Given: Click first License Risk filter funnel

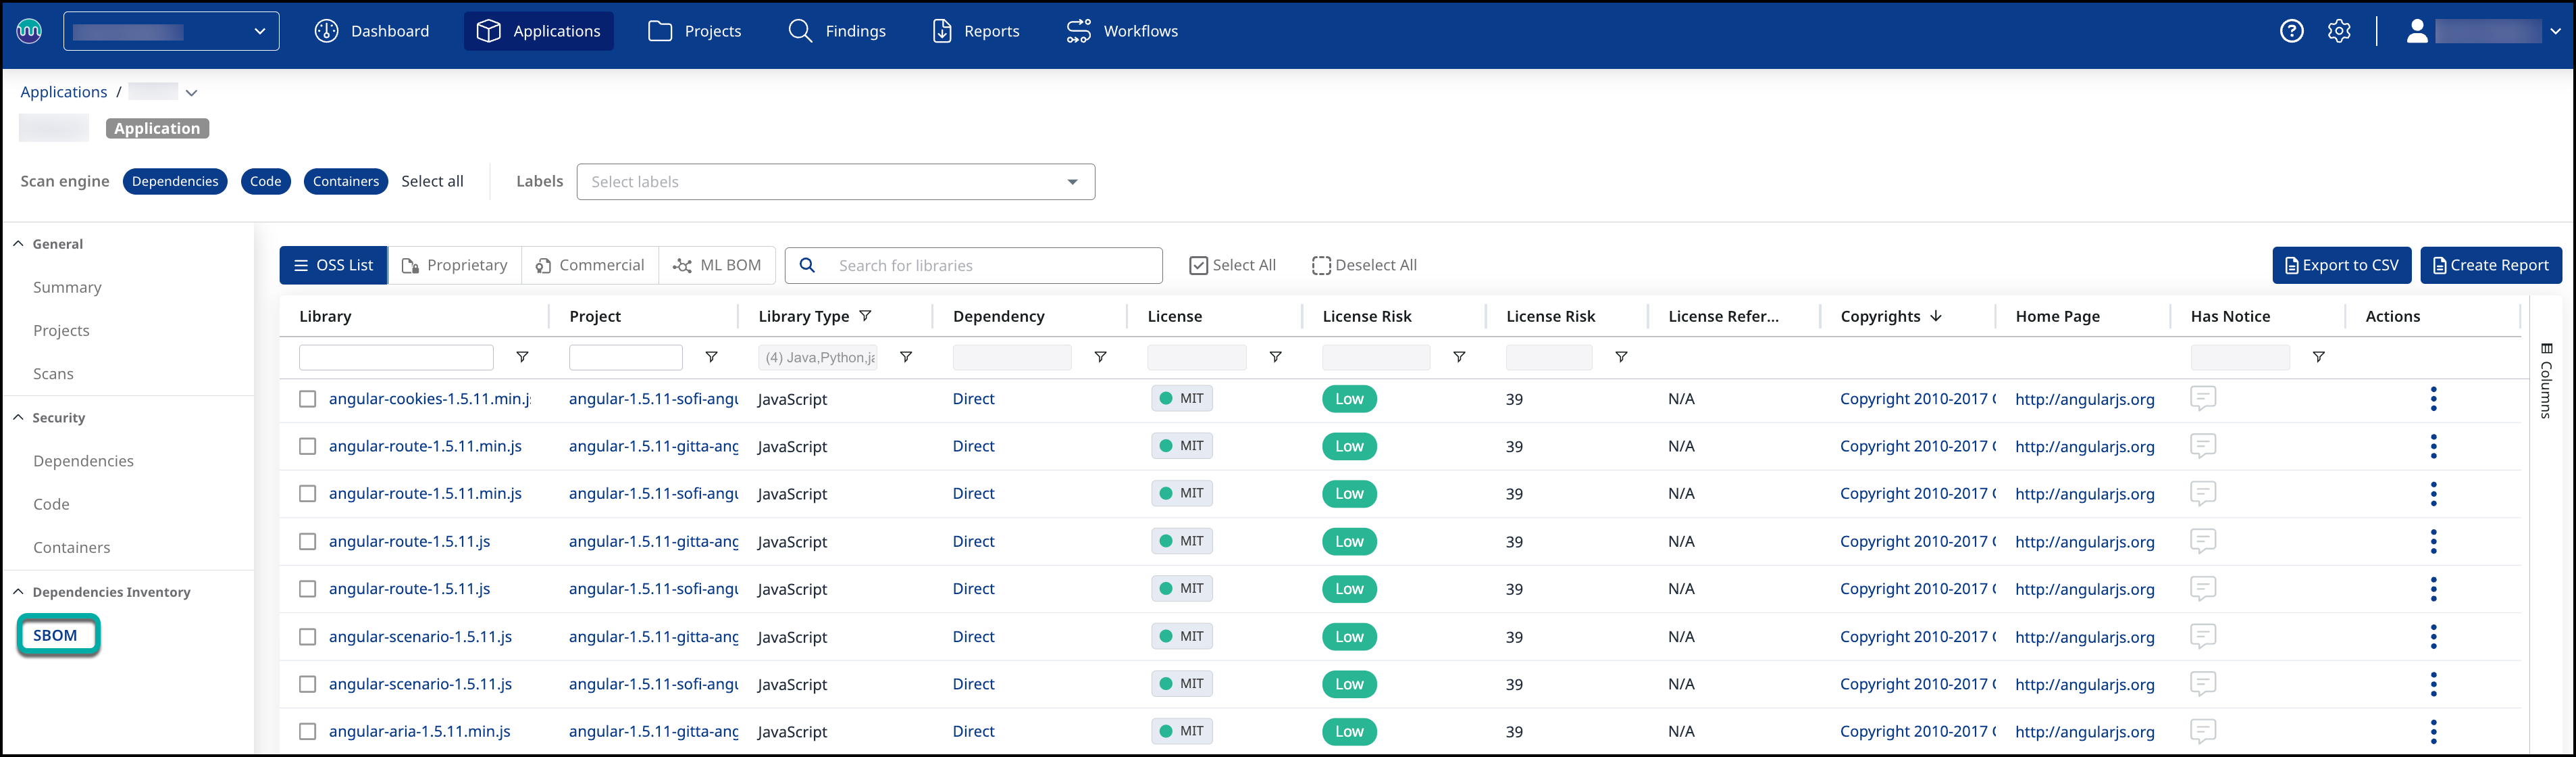Looking at the screenshot, I should [1459, 356].
